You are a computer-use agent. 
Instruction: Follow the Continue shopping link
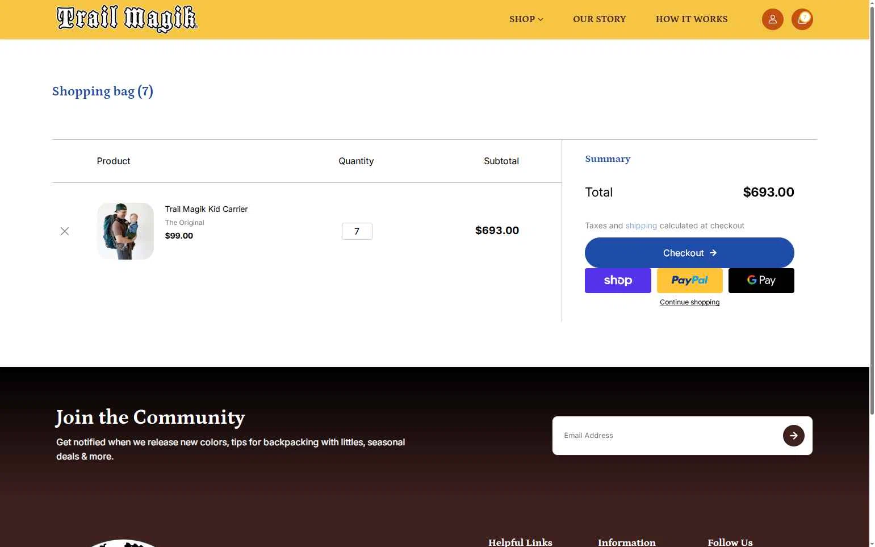[689, 302]
